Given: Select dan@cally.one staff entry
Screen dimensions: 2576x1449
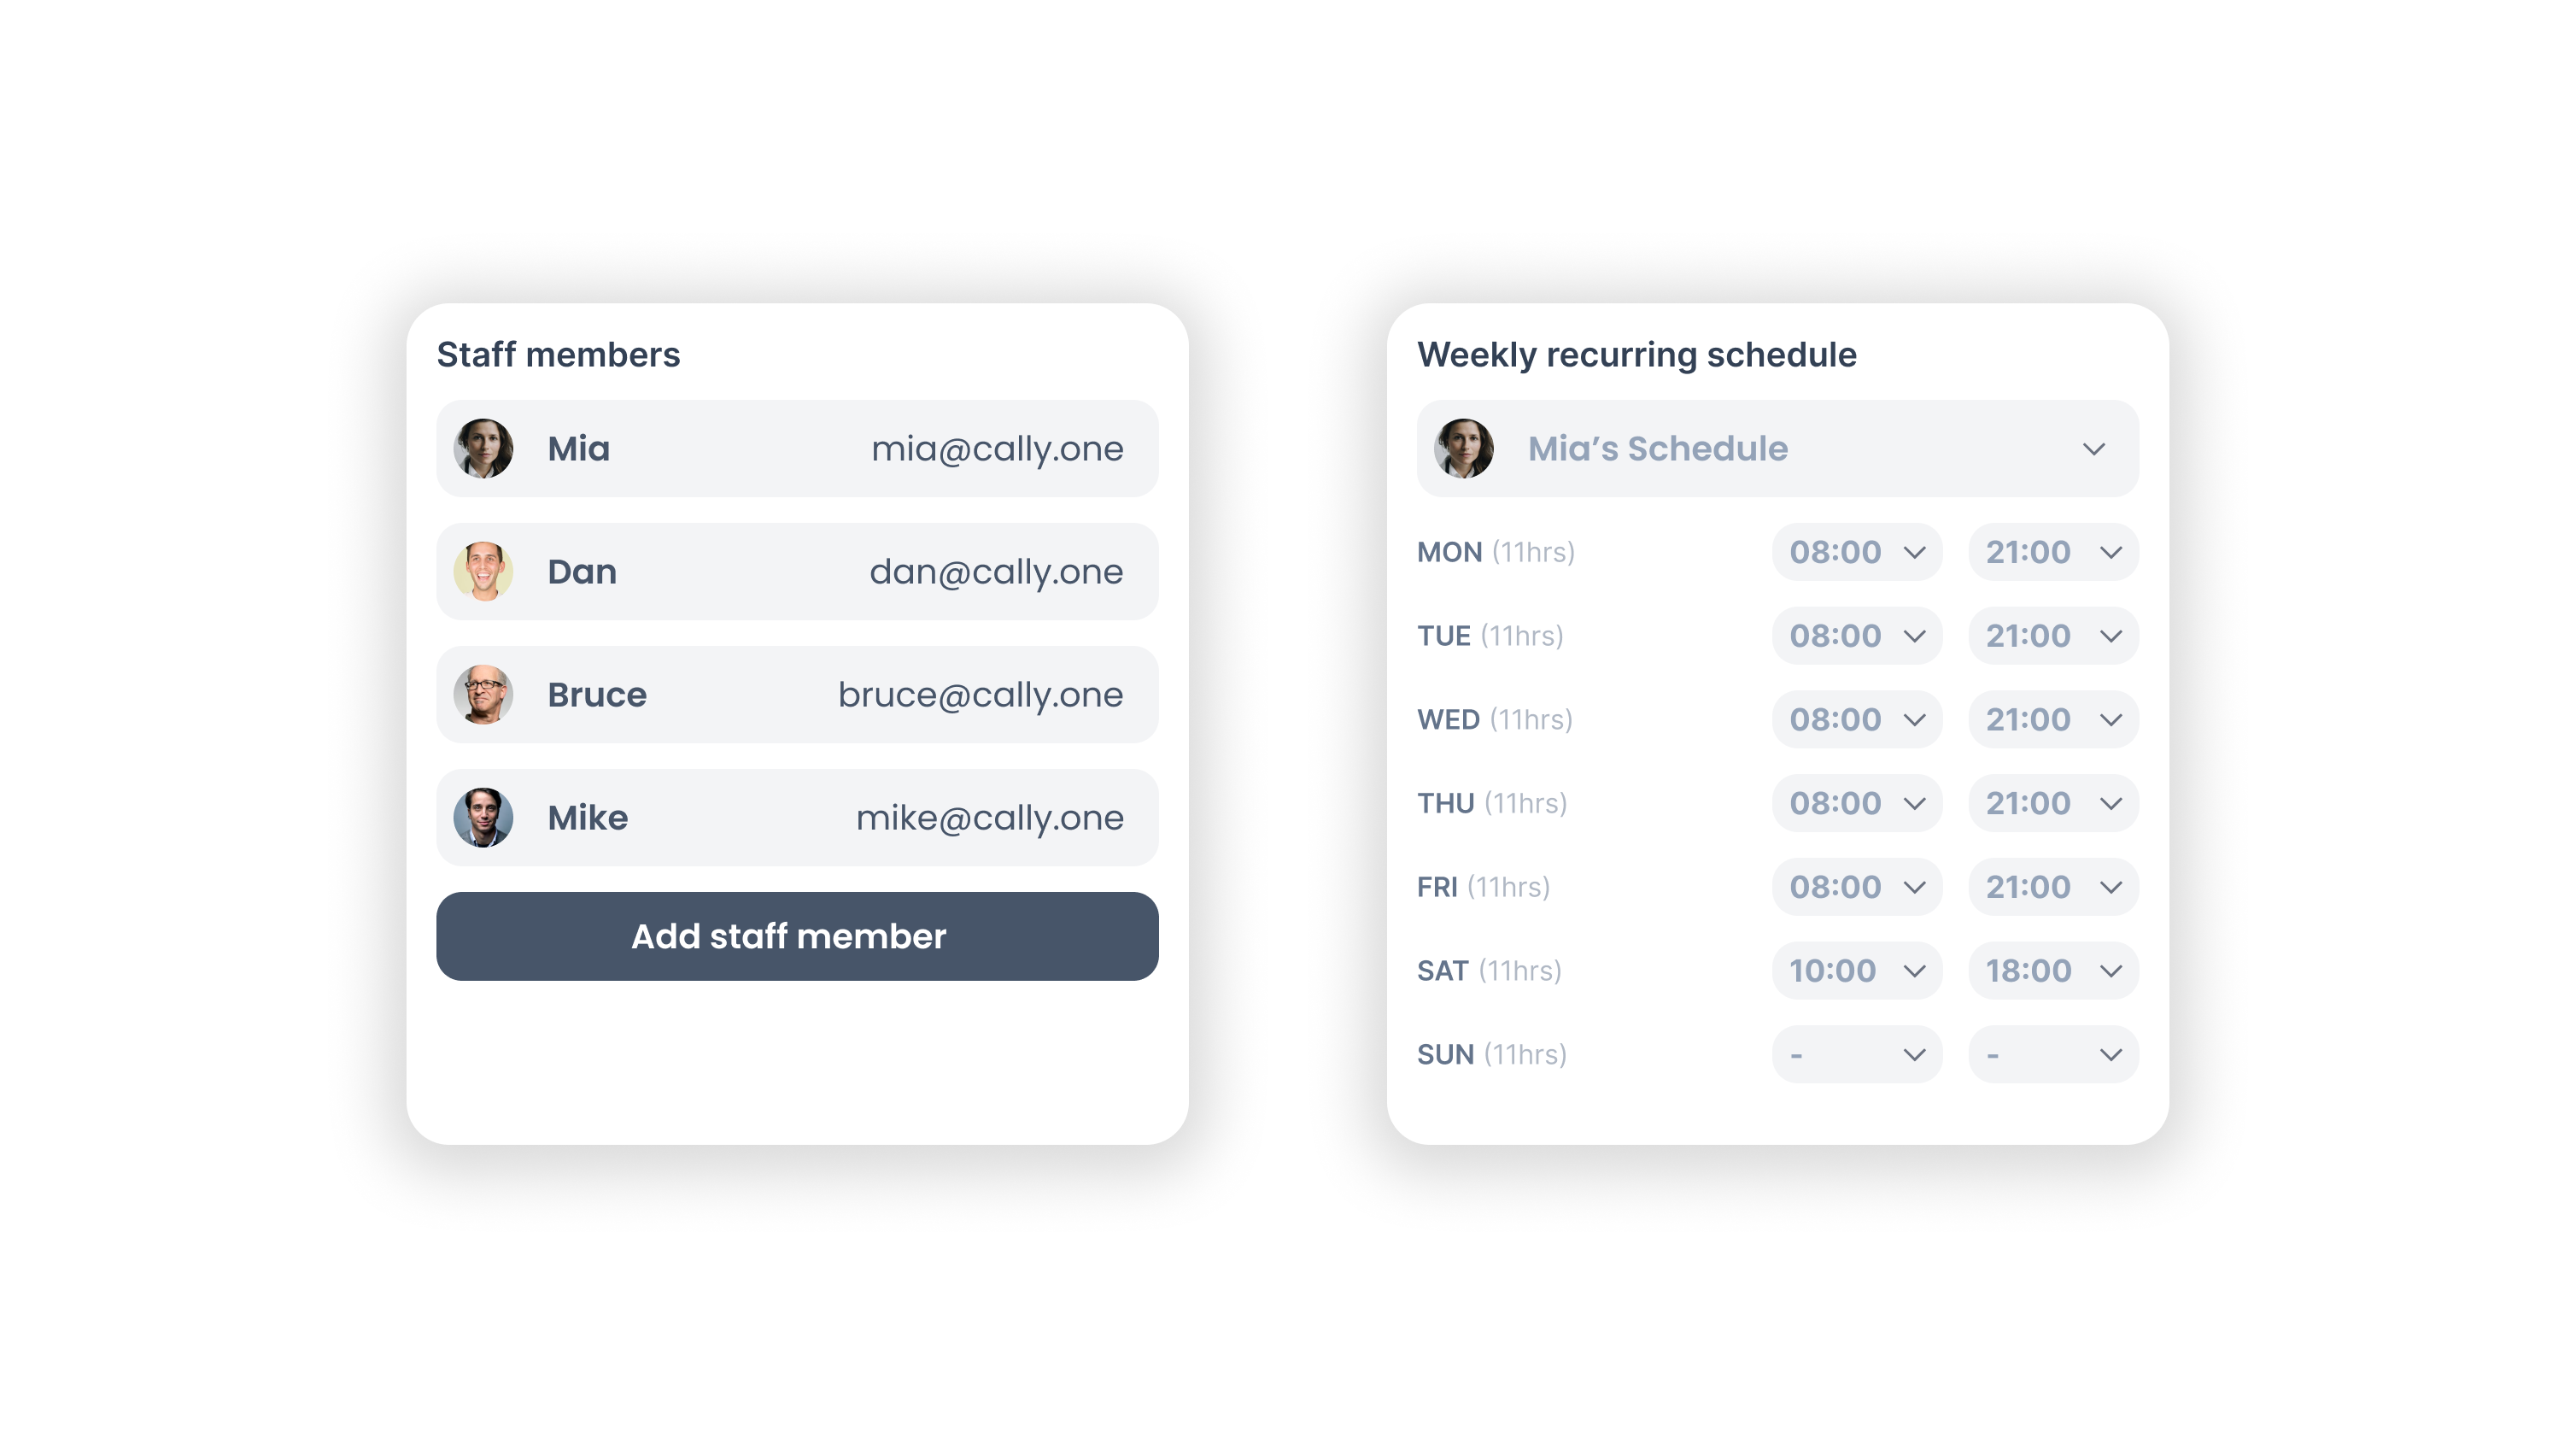Looking at the screenshot, I should tap(798, 572).
